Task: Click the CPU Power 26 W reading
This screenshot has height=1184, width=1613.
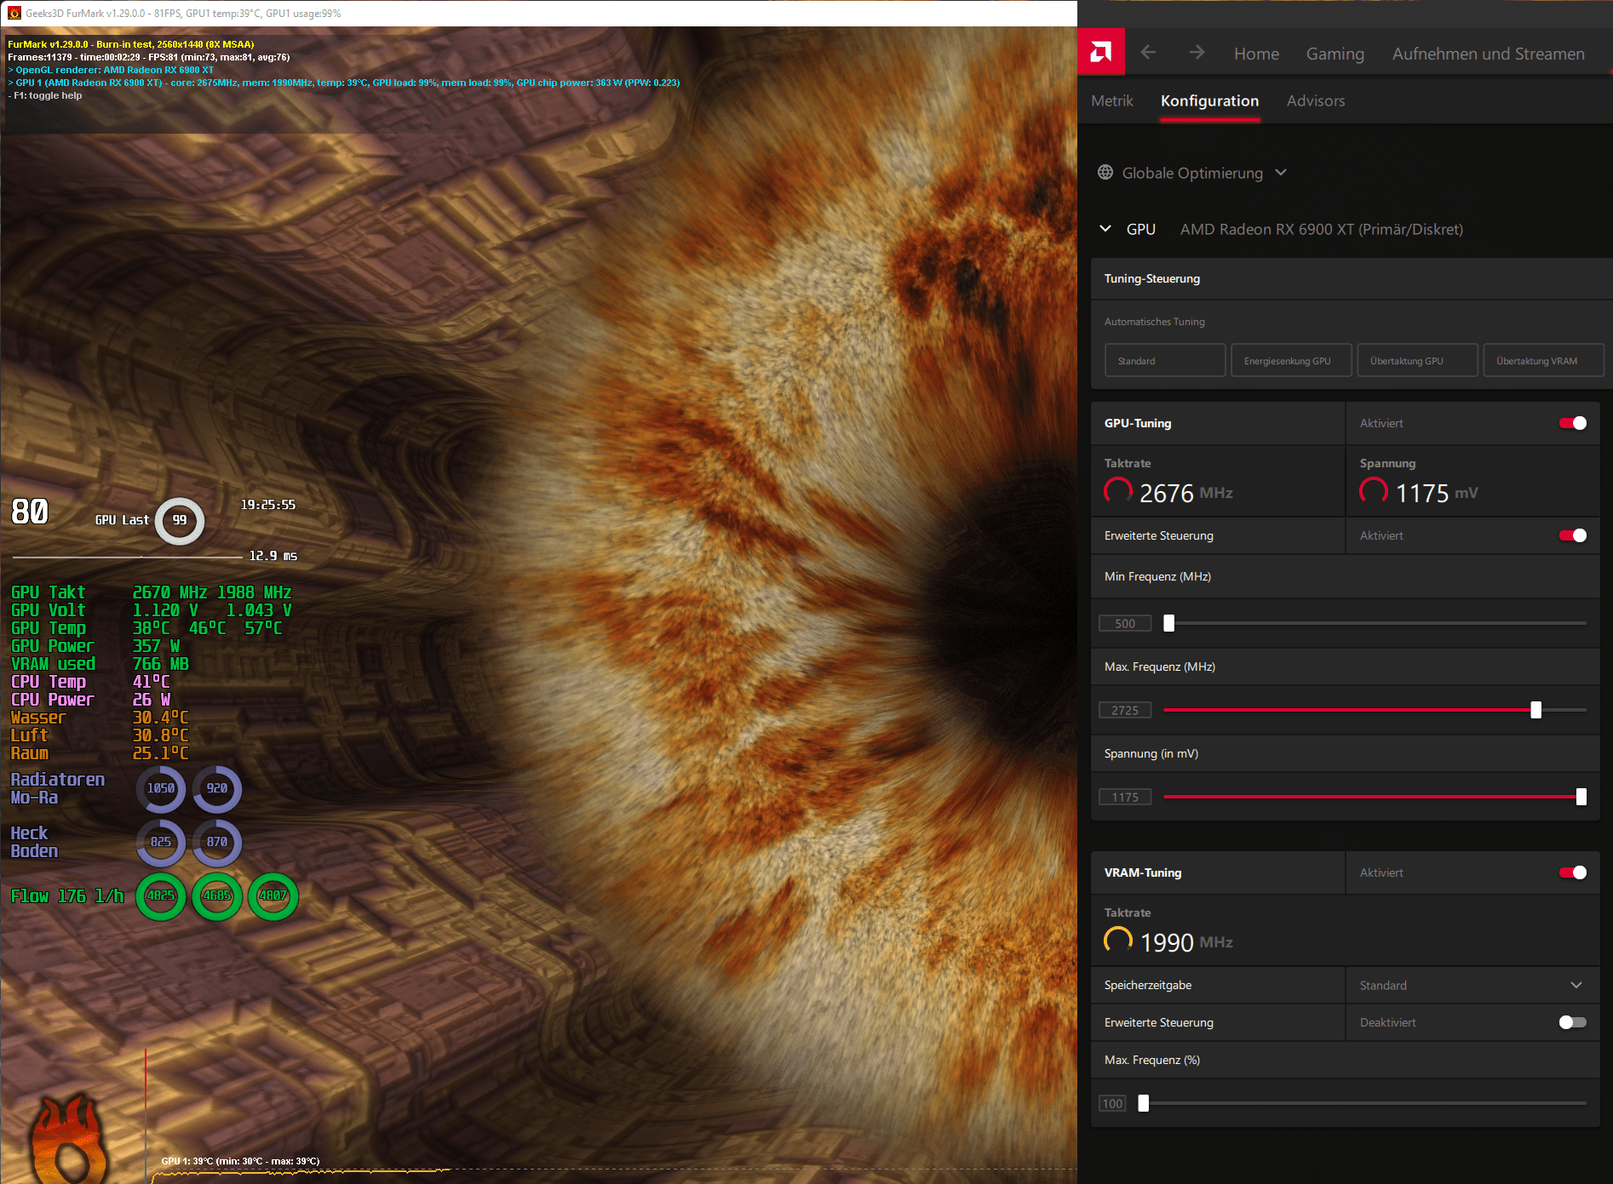Action: 152,700
